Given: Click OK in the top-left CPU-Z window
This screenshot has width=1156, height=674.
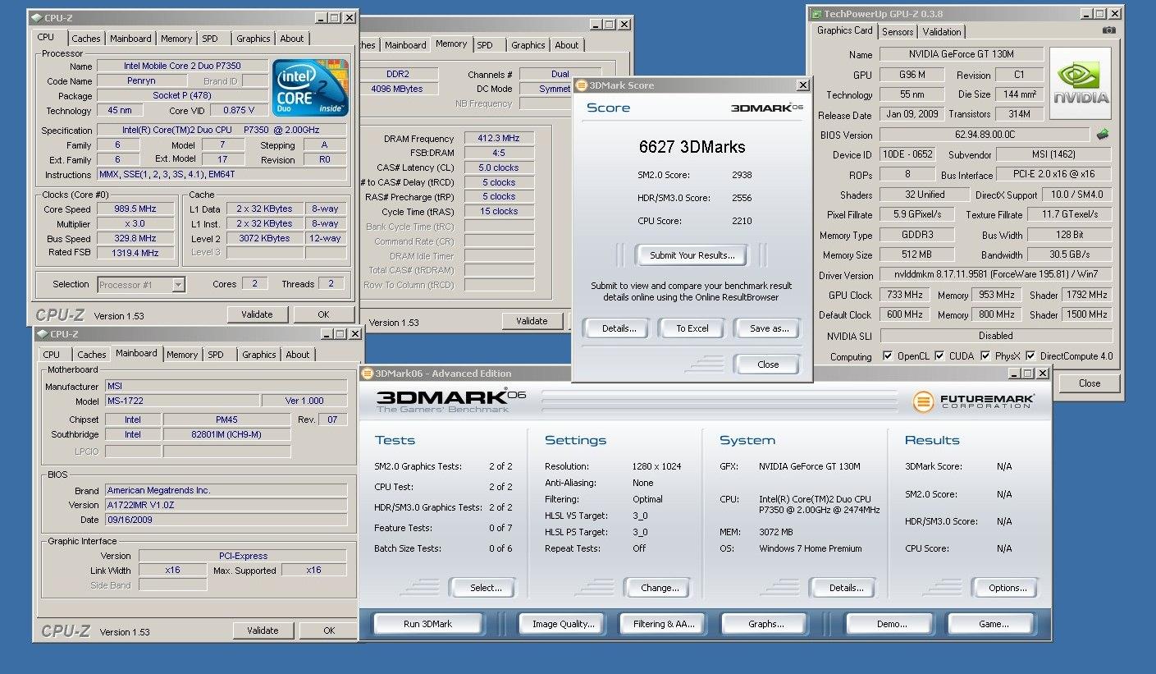Looking at the screenshot, I should click(x=323, y=314).
